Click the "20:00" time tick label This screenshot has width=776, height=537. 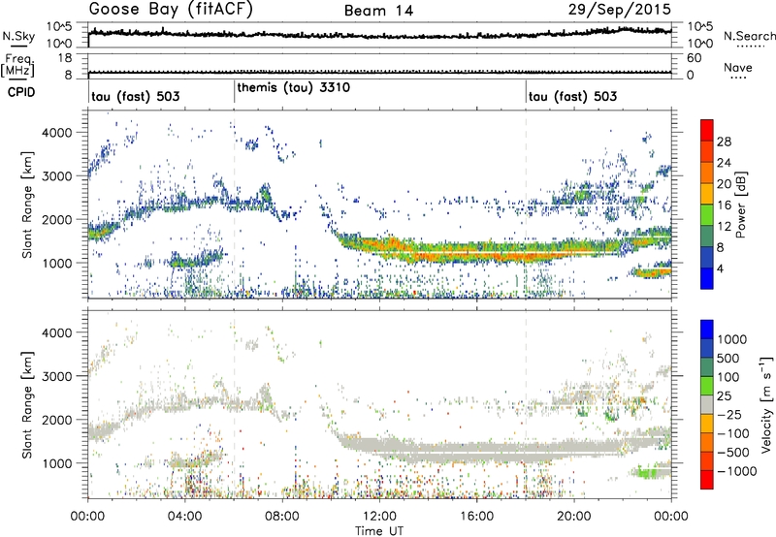coord(573,517)
